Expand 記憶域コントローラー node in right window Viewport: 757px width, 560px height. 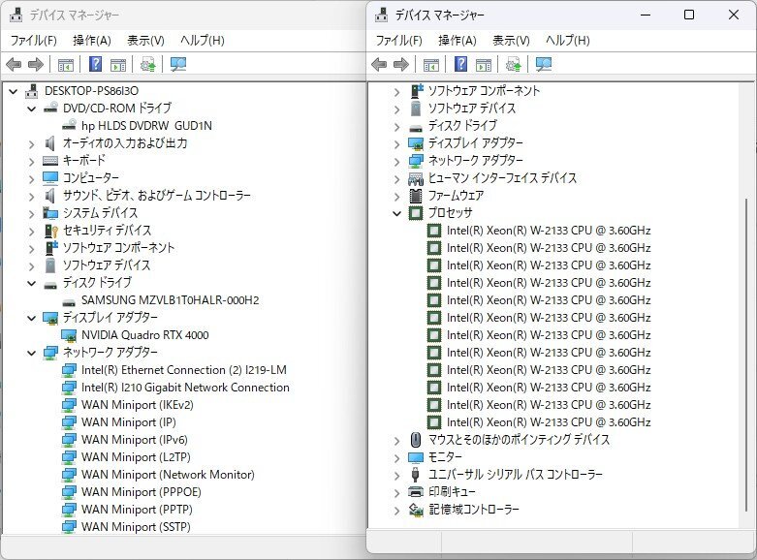tap(396, 510)
